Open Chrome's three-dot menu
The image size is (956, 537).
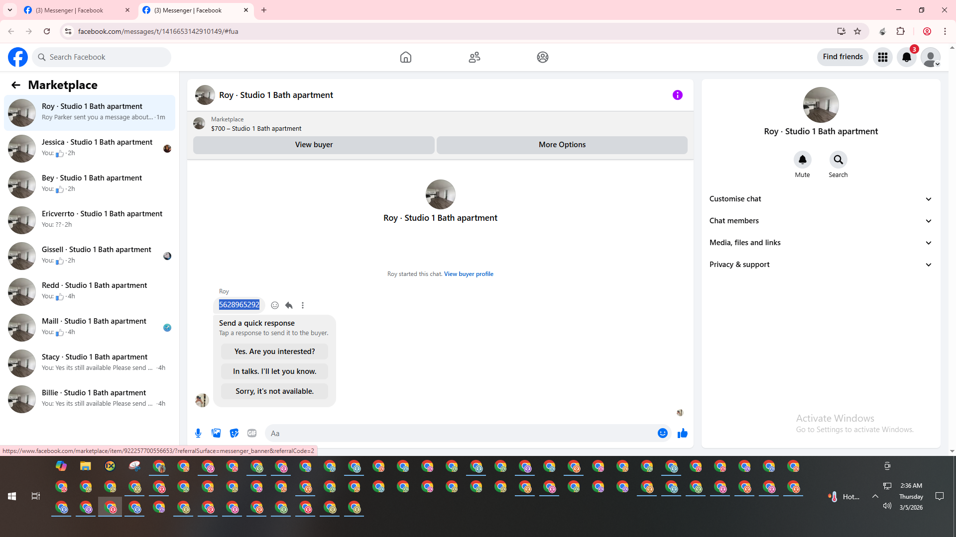click(x=945, y=31)
